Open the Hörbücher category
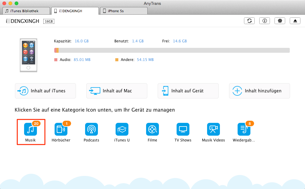 point(61,132)
